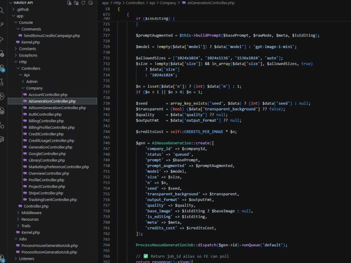Open OverviewController.php
Screen dimensions: 351x263
pos(49,173)
